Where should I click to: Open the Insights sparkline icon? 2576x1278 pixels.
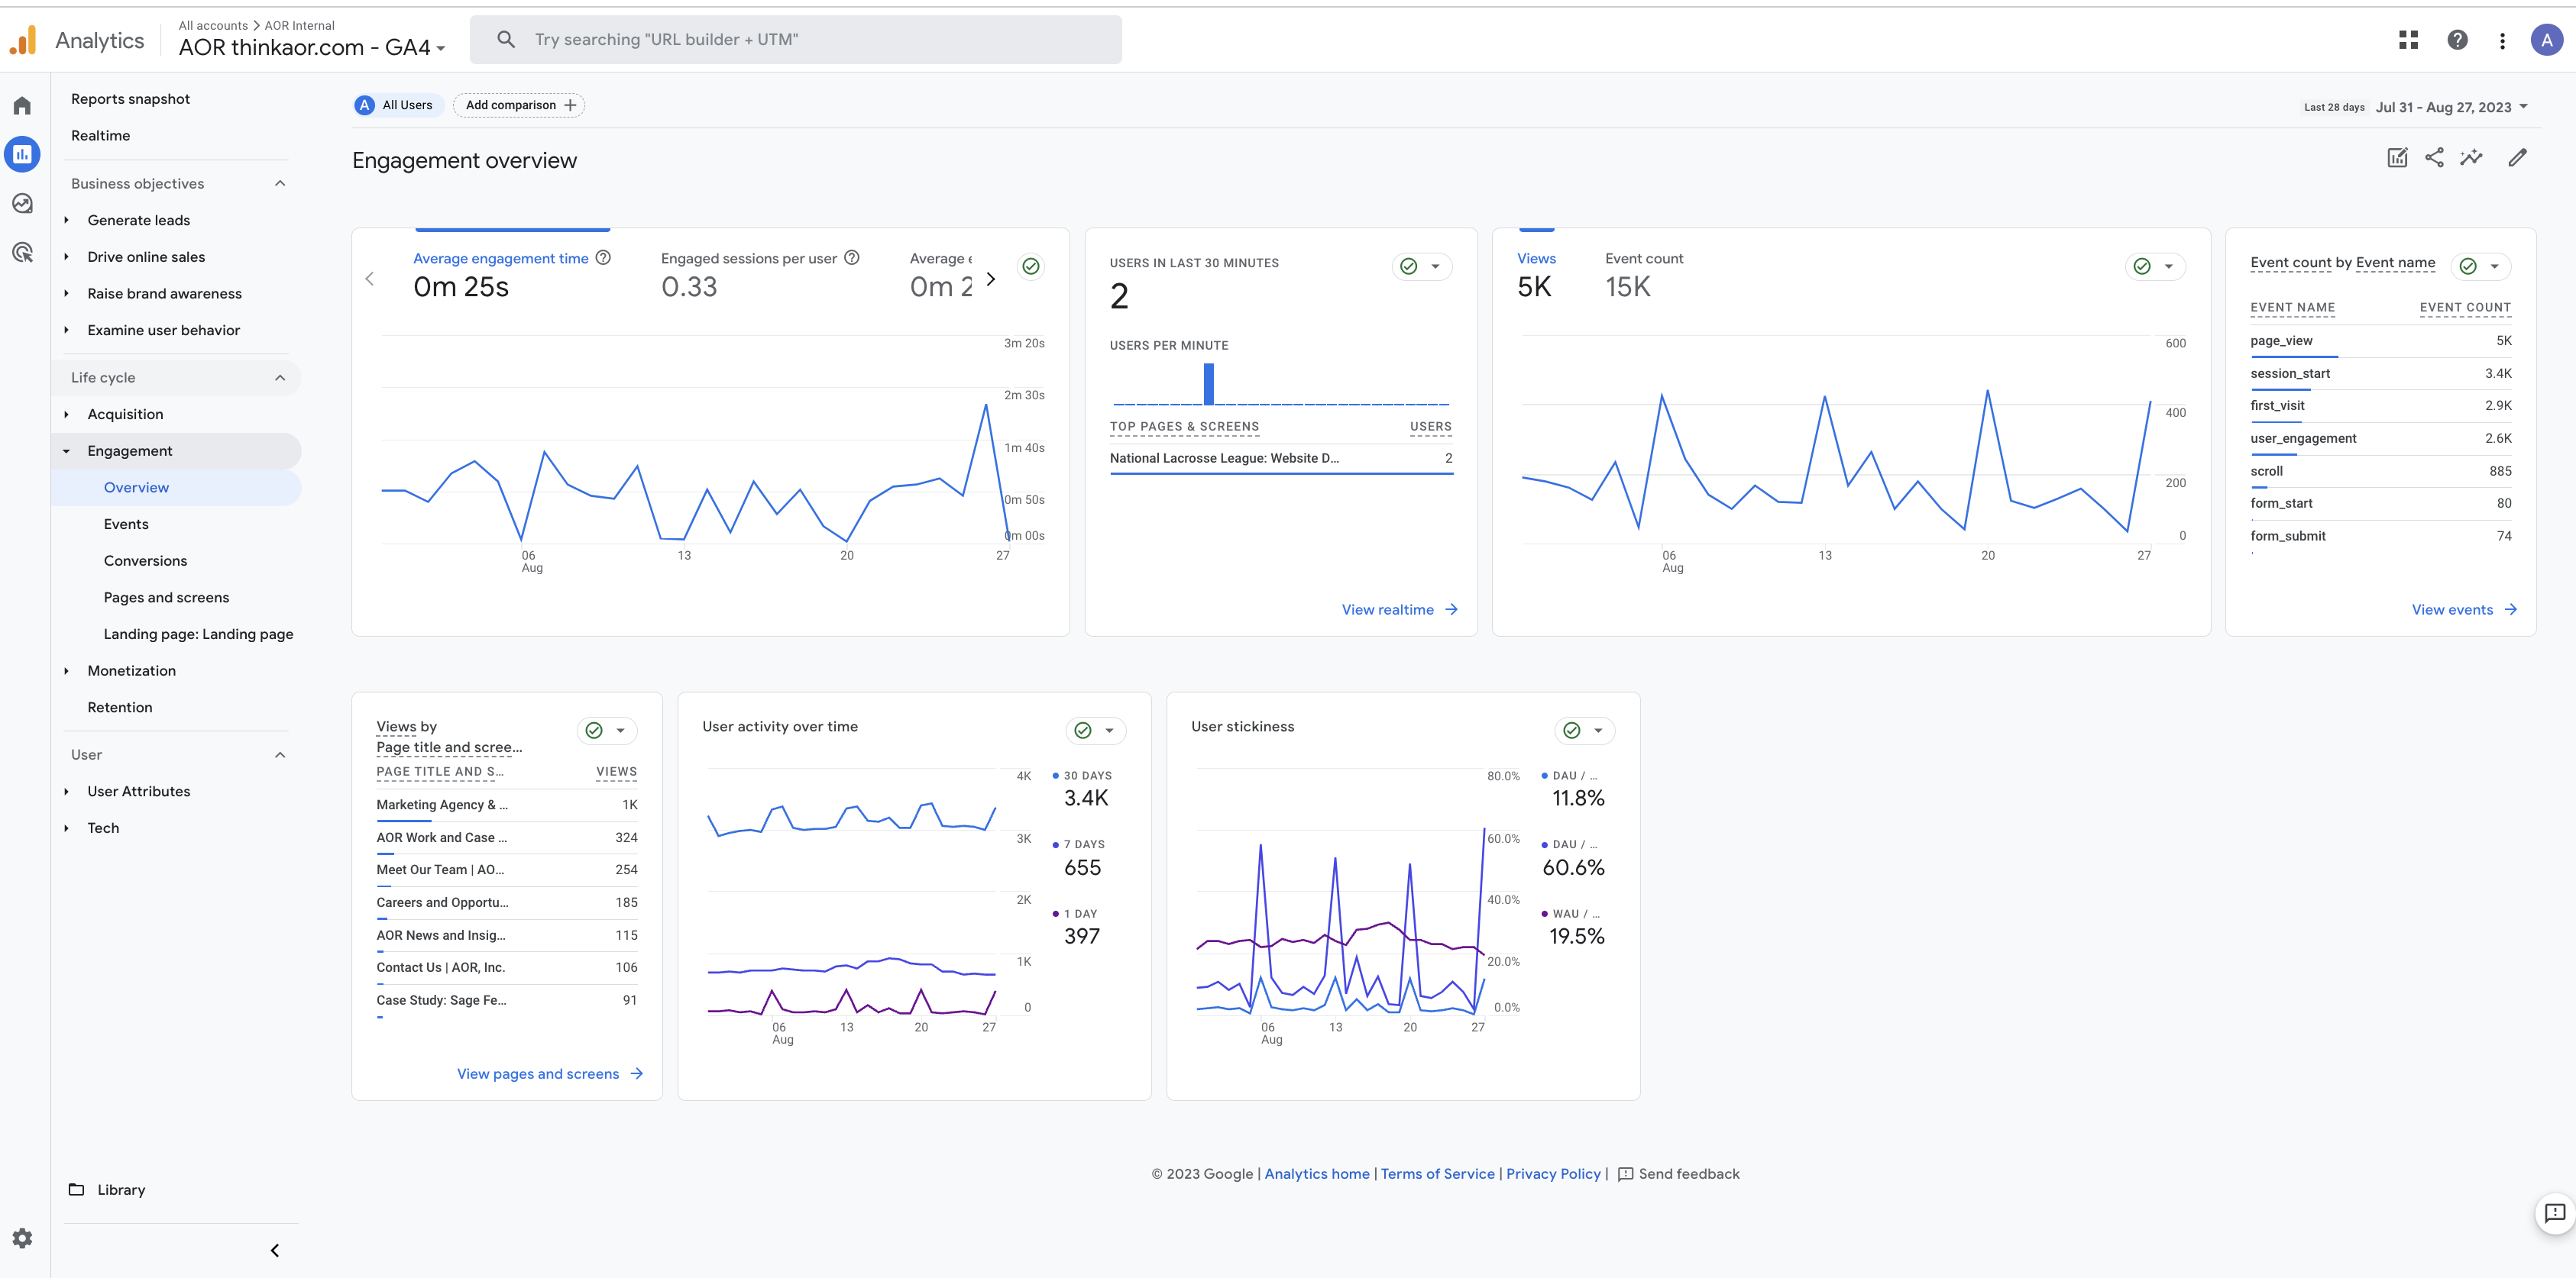pos(2471,157)
